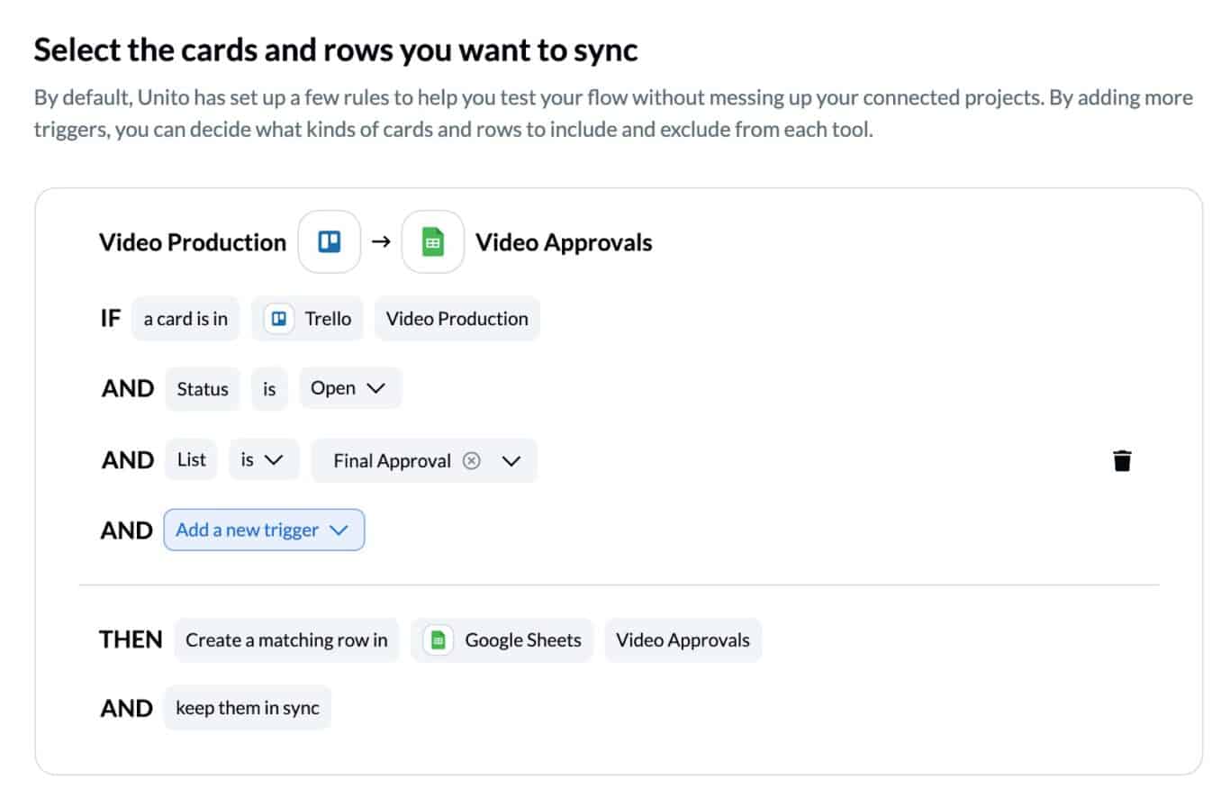Click the Video Production chip in the IF row
The image size is (1230, 798).
[x=457, y=319]
